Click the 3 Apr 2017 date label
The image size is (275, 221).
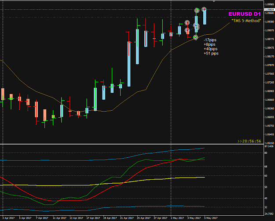pos(9,218)
